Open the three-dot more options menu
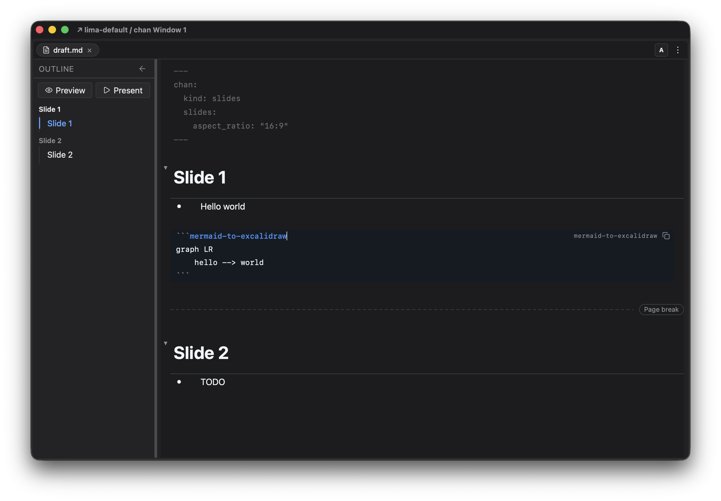This screenshot has width=721, height=501. pyautogui.click(x=678, y=50)
